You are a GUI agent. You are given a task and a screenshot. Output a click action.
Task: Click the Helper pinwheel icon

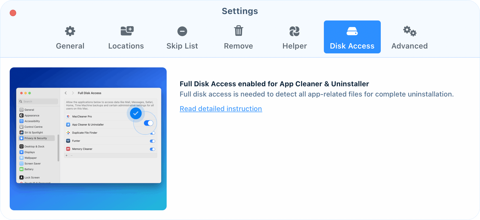click(x=294, y=31)
